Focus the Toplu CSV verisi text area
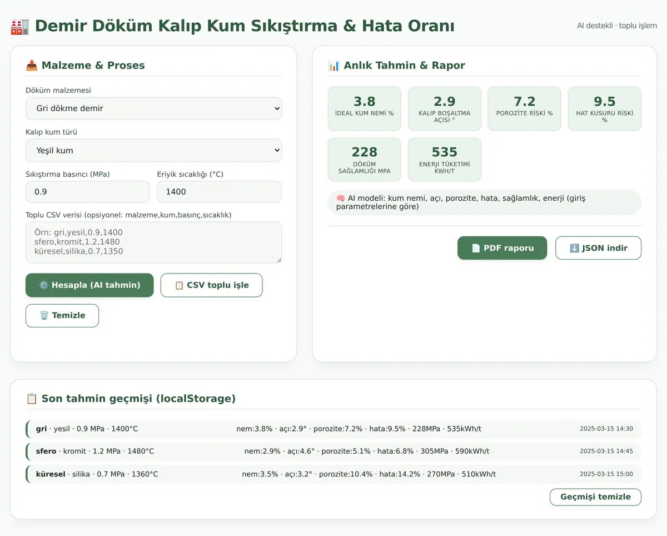The image size is (667, 536). point(153,242)
